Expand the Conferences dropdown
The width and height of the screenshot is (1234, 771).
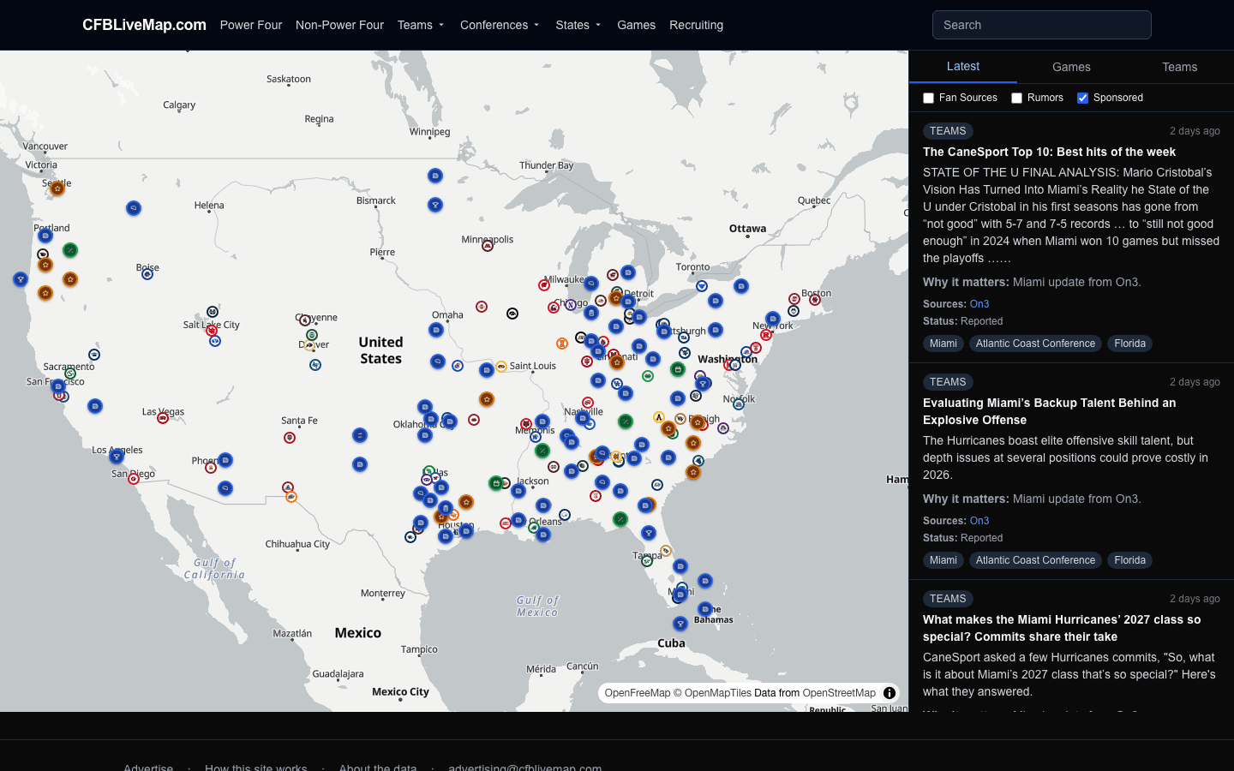pyautogui.click(x=500, y=25)
